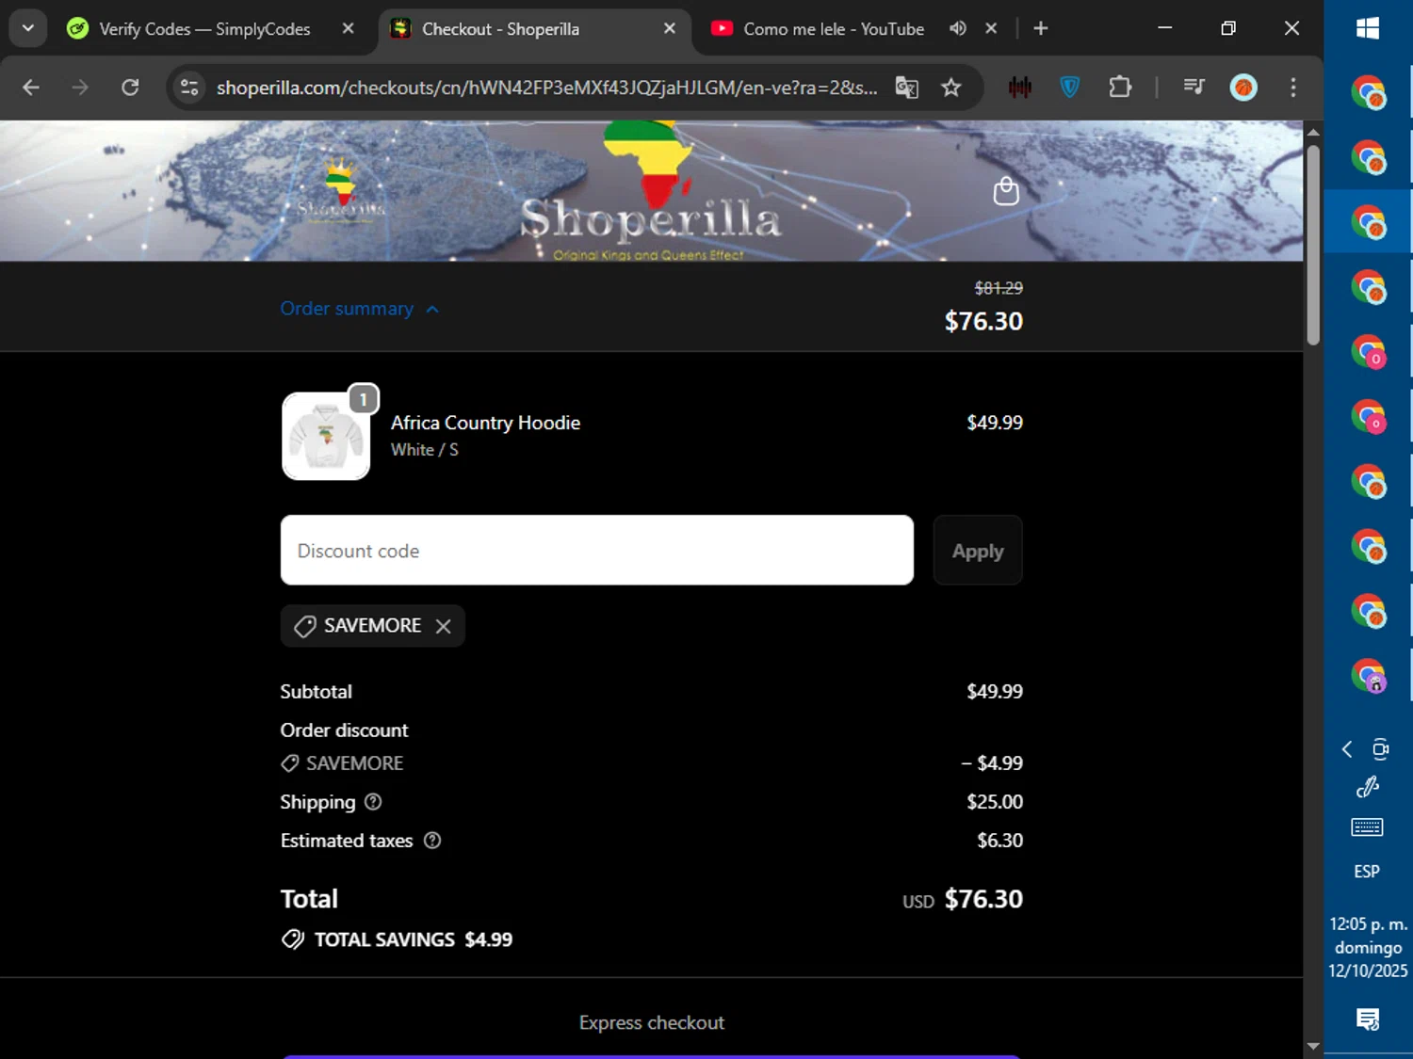
Task: Click the Meet Now camera tray icon
Action: [1381, 749]
